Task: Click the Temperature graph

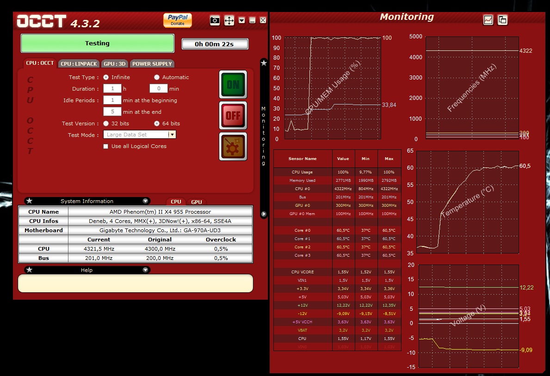Action: click(x=468, y=202)
